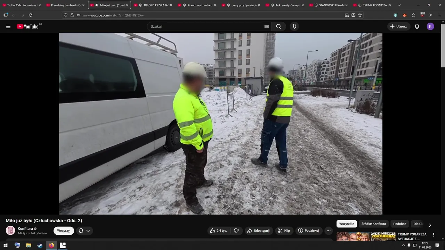Screen dimensions: 445x250
Task: Click the Podziękuj button
Action: point(309,231)
